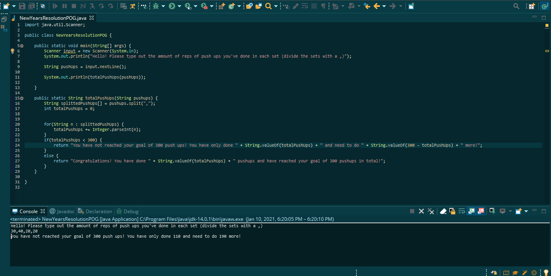Toggle Show Console on standard output
This screenshot has width=551, height=276.
[471, 211]
